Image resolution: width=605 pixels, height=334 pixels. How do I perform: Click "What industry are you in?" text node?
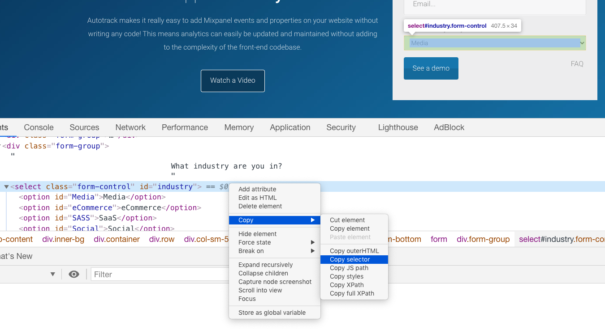[x=226, y=166]
